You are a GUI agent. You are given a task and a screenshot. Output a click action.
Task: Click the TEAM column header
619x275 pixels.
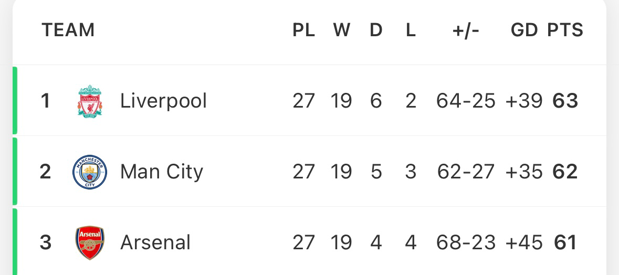[x=68, y=30]
